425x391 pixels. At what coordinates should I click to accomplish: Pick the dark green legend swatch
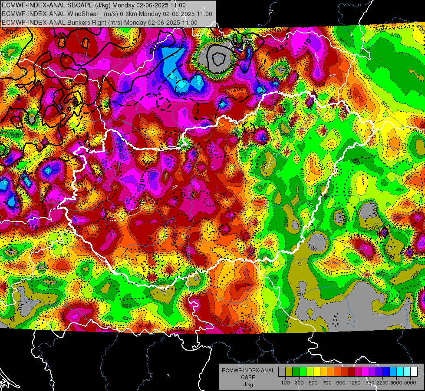tap(296, 372)
